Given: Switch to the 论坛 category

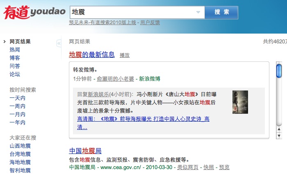Looking at the screenshot, I should 15,74.
